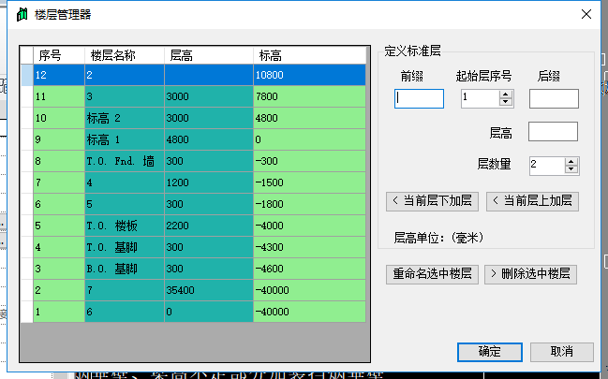Confirm with the 确定 button
This screenshot has width=608, height=379.
tap(490, 352)
